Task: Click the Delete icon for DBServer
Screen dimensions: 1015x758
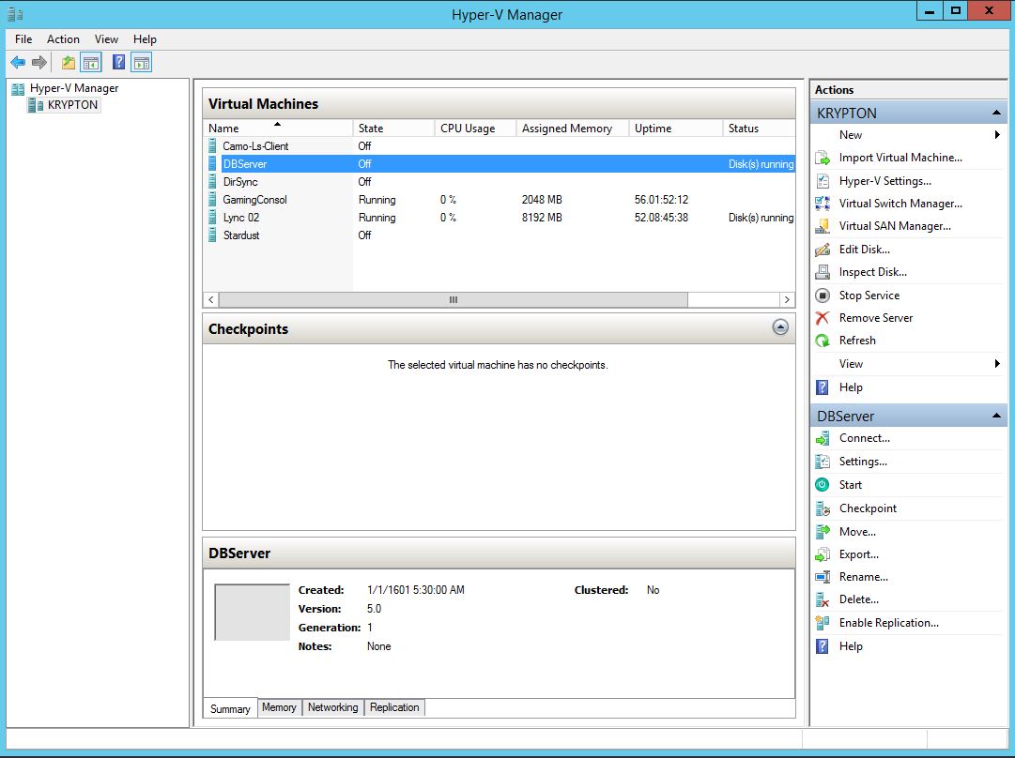Action: coord(823,599)
